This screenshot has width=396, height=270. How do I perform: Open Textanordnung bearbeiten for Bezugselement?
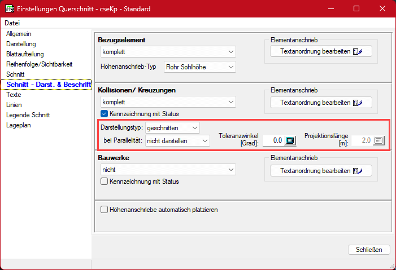coord(321,52)
